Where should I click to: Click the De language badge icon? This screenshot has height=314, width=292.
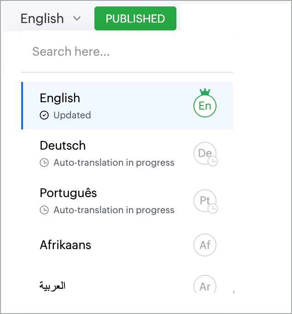point(205,153)
